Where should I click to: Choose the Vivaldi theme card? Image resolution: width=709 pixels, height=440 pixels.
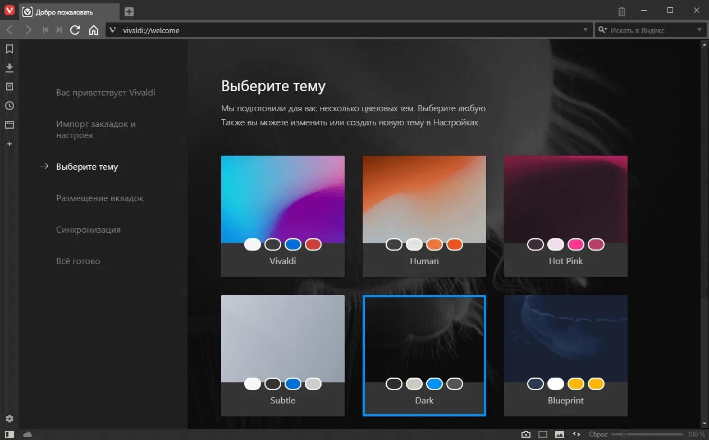click(283, 216)
